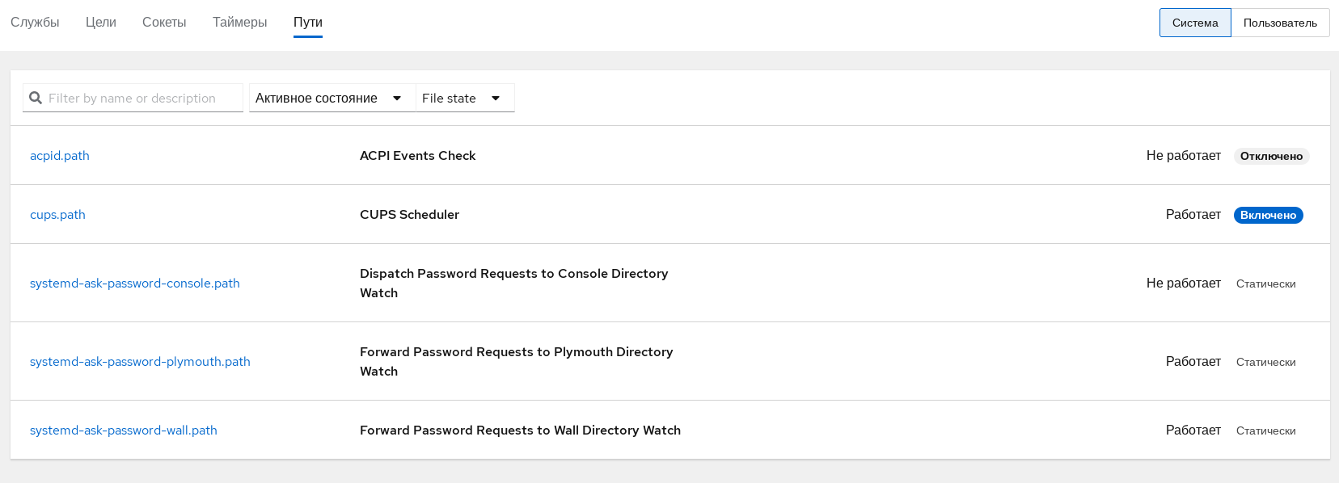Viewport: 1339px width, 483px height.
Task: Click the Пути tab
Action: point(307,23)
